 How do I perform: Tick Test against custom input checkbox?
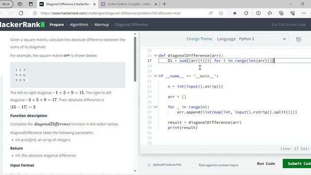194,165
